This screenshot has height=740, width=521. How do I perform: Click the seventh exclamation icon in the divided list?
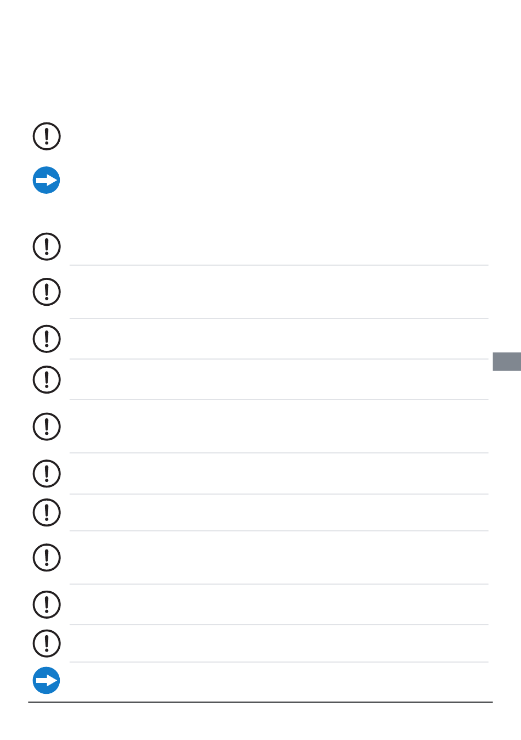click(x=47, y=512)
